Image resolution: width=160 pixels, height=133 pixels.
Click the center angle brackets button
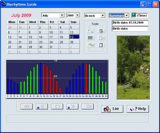[x=57, y=107]
